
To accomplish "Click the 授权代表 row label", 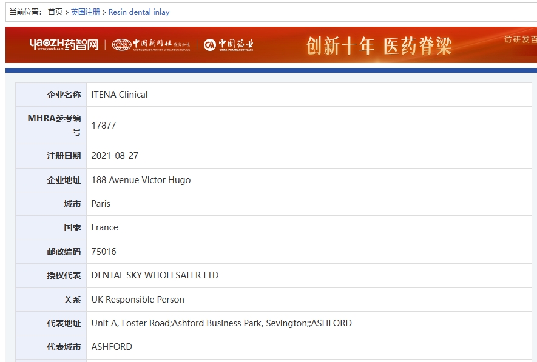I will (x=64, y=275).
